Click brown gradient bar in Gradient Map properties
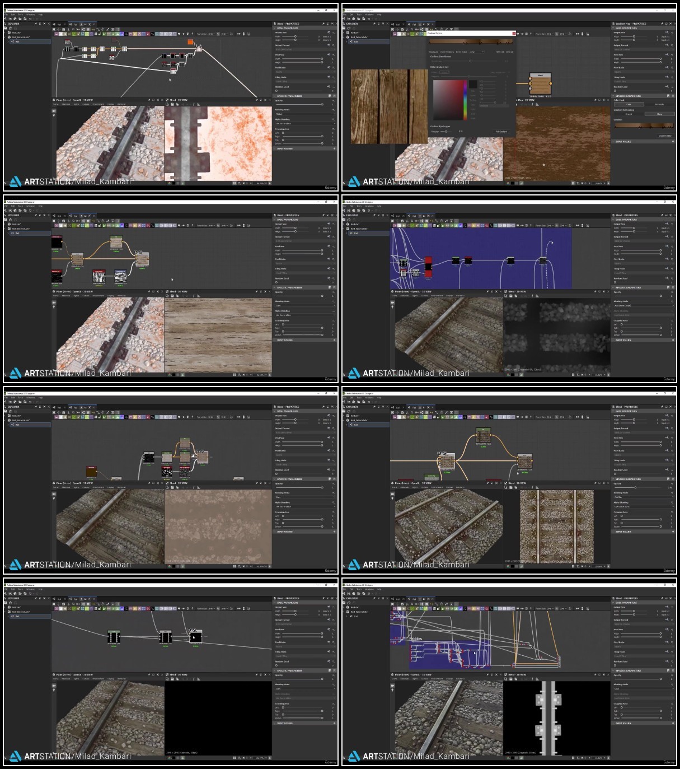The width and height of the screenshot is (680, 769). point(644,125)
